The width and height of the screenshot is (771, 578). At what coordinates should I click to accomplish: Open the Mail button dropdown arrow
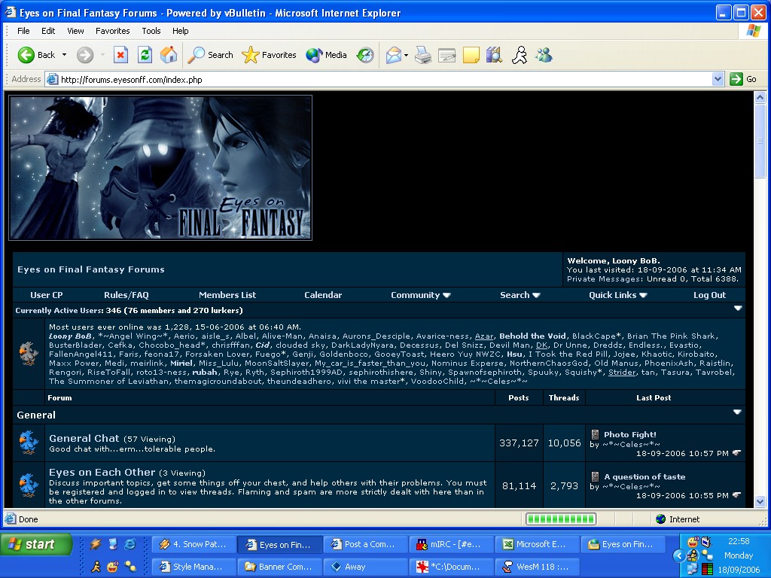406,55
